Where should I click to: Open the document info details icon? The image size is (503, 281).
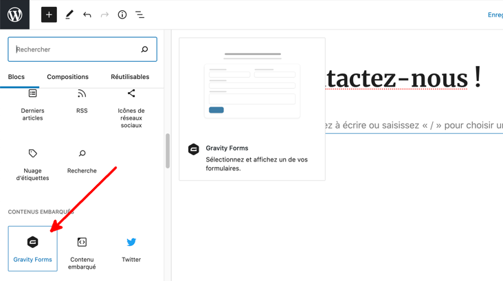(122, 14)
